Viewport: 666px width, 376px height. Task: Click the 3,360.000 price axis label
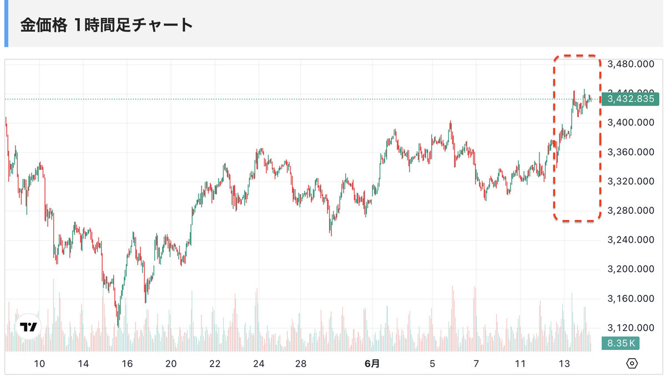click(630, 152)
